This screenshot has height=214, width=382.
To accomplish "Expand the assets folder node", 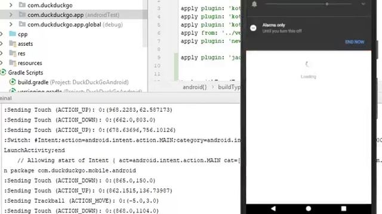I will (x=1, y=43).
